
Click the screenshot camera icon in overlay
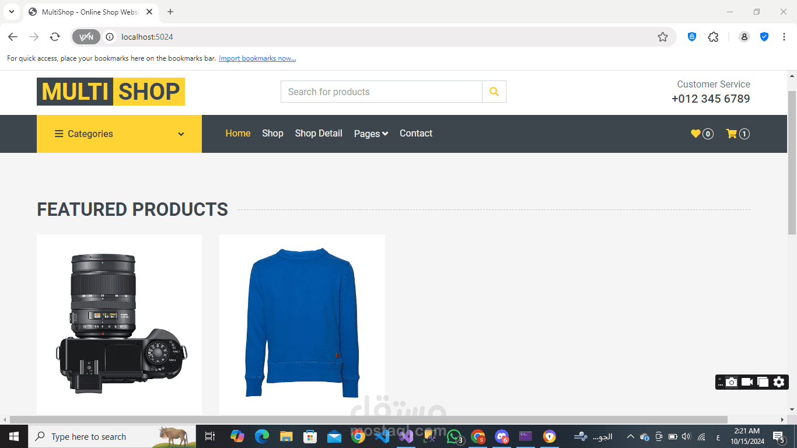(731, 382)
